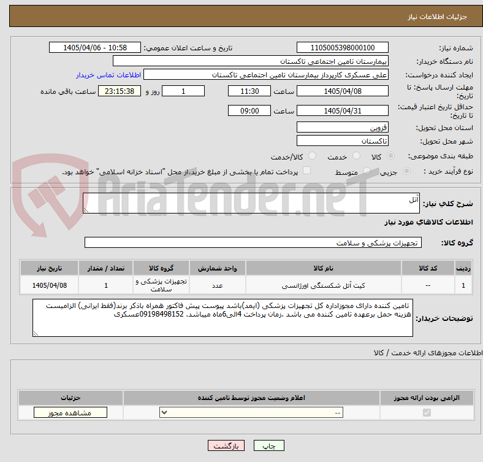
Task: Click the 1405/04/08 response deadline date field
Action: tap(342, 91)
